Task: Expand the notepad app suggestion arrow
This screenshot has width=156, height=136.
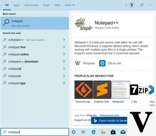Action: pos(64,83)
